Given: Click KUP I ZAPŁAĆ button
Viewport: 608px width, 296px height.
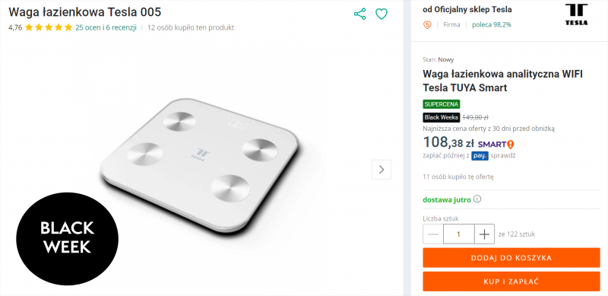Looking at the screenshot, I should (x=511, y=282).
